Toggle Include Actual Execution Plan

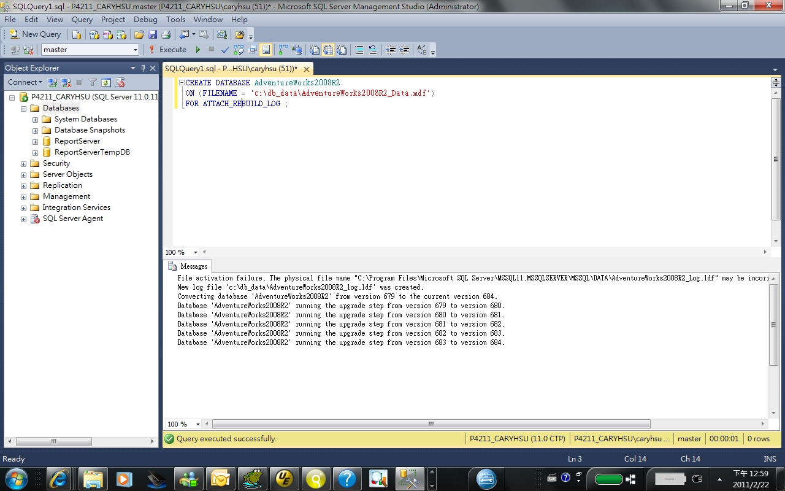pos(283,50)
